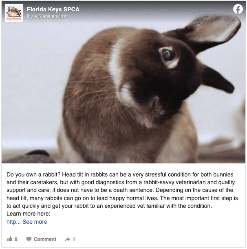Open Florida Keys SPCA profile picture

14,13
